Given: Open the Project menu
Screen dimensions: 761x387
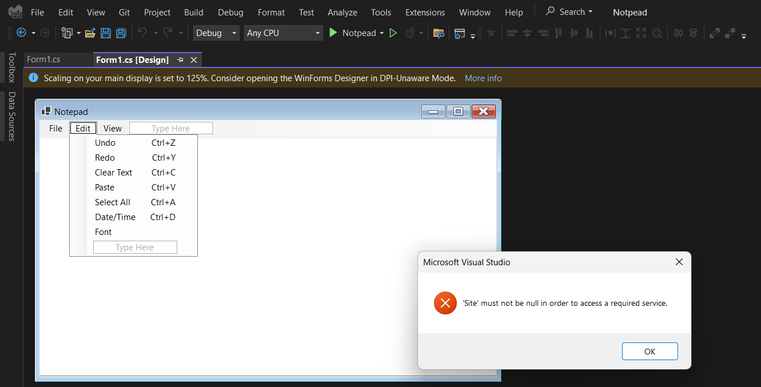Looking at the screenshot, I should point(157,12).
